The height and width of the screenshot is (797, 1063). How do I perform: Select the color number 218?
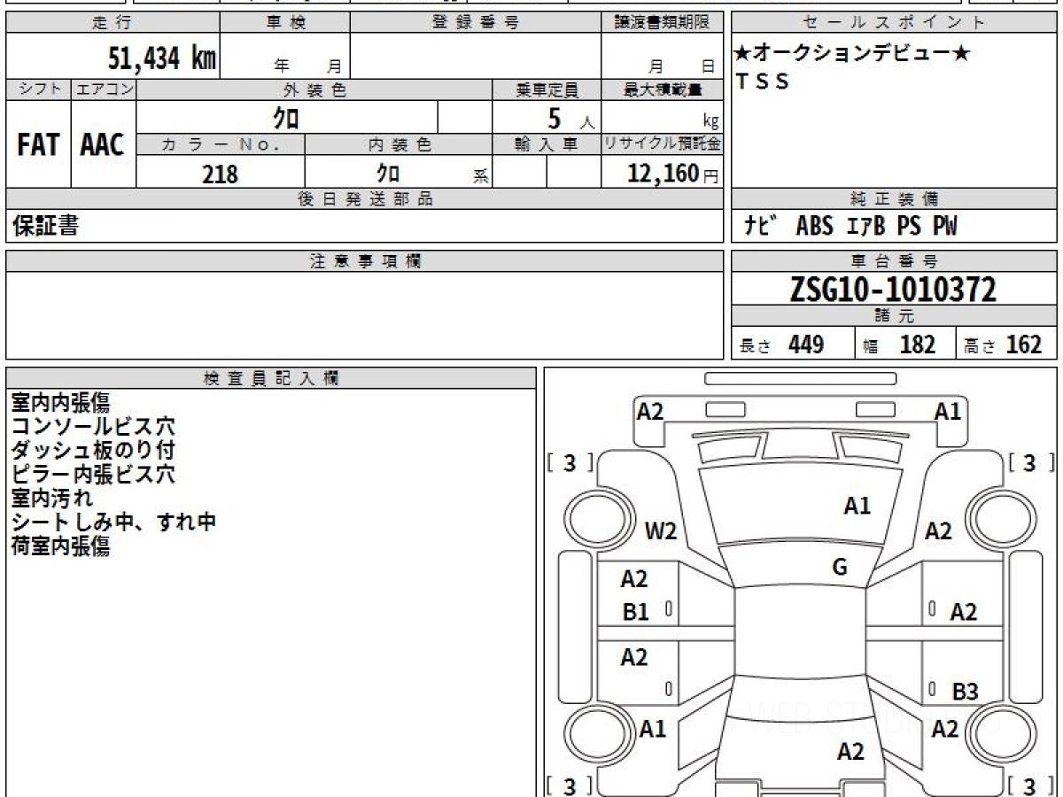pos(221,174)
